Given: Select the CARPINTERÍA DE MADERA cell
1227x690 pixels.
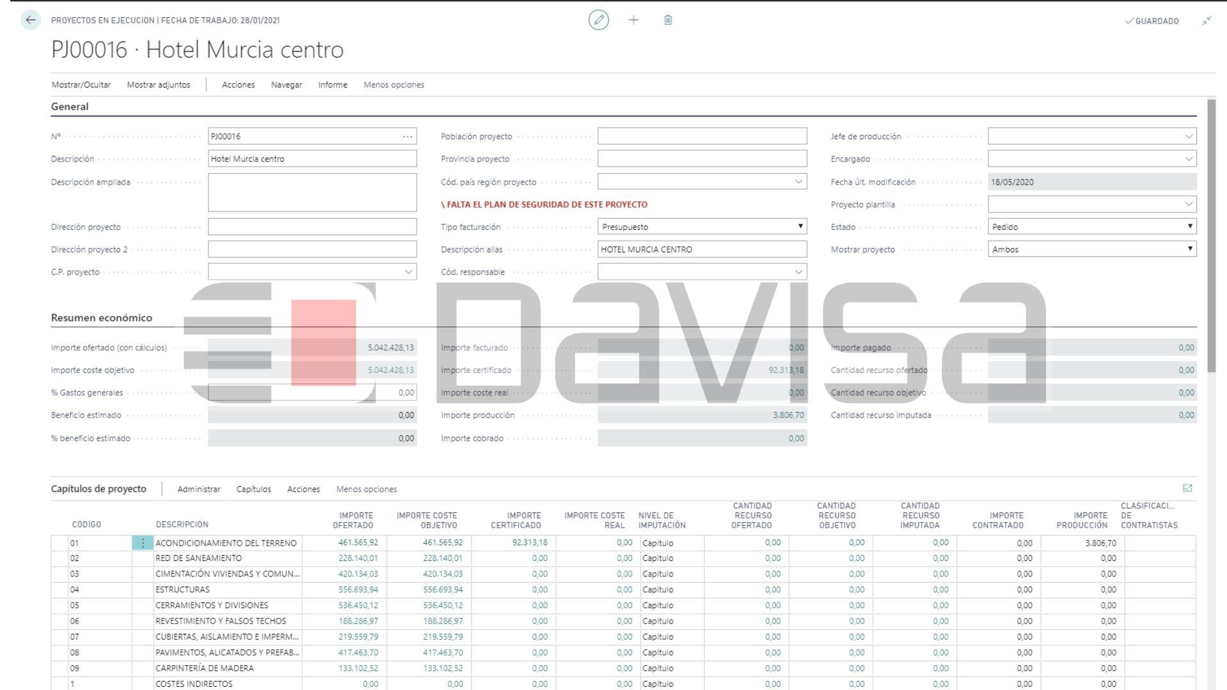Looking at the screenshot, I should tap(204, 668).
